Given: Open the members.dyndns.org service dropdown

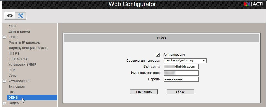Looking at the screenshot, I should click(185, 61).
